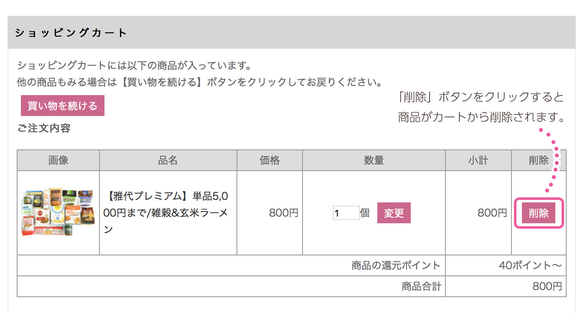The image size is (585, 313).
Task: Click the 40ポイント〜 value cell
Action: (x=530, y=265)
